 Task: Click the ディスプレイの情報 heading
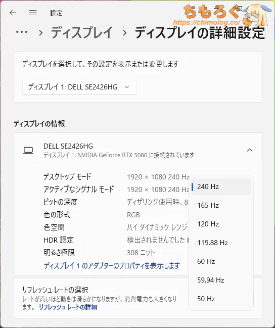click(39, 124)
